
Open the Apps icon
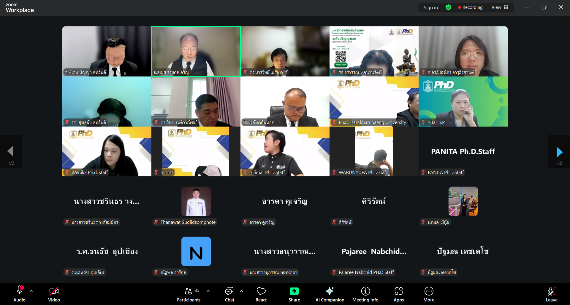coord(398,291)
